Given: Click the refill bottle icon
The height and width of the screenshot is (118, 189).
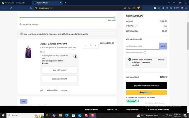Looking at the screenshot, I should (x=75, y=56).
